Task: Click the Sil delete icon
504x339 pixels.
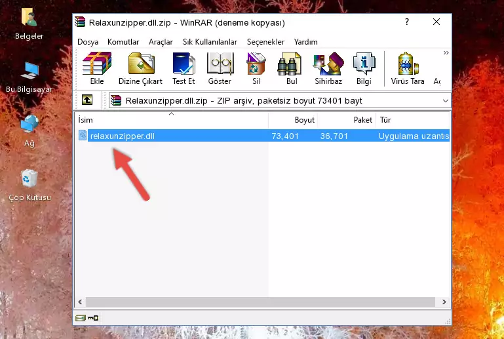Action: [256, 68]
